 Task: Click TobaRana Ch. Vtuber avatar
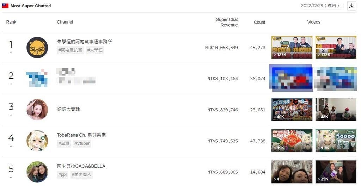[x=37, y=141]
